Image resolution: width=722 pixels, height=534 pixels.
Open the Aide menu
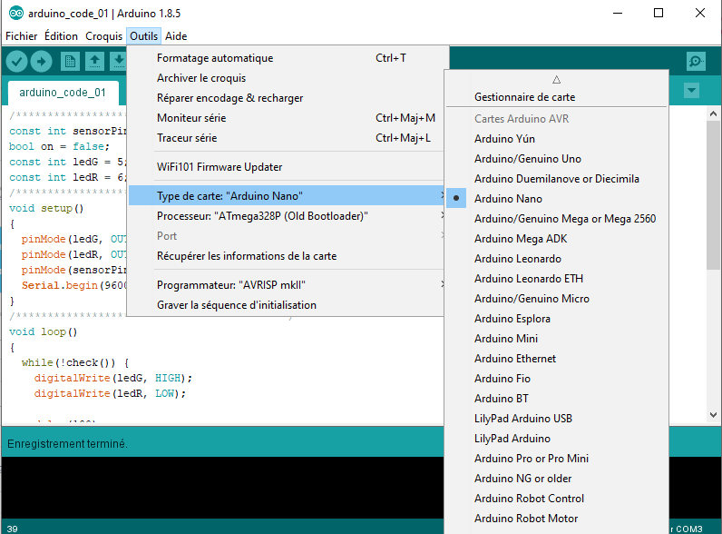tap(176, 36)
